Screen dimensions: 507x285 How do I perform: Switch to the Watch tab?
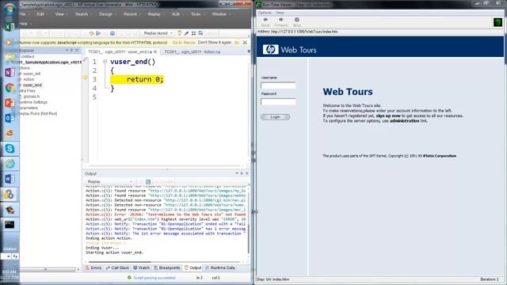pos(141,268)
